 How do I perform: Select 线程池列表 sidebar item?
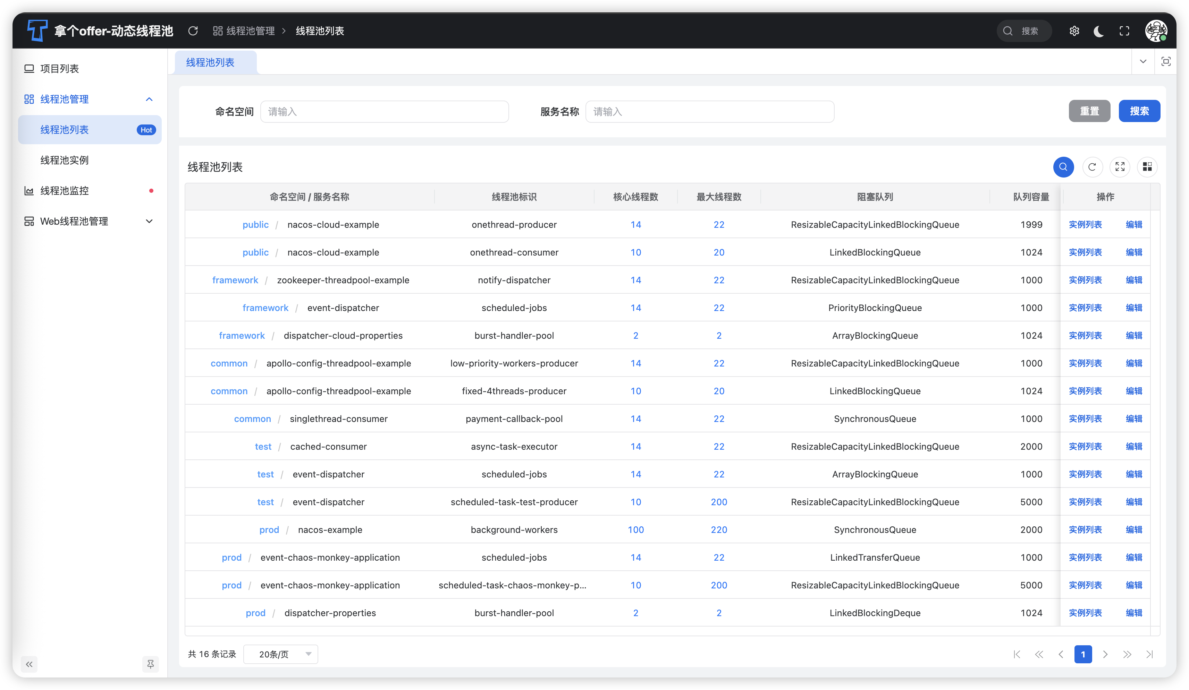tap(90, 130)
